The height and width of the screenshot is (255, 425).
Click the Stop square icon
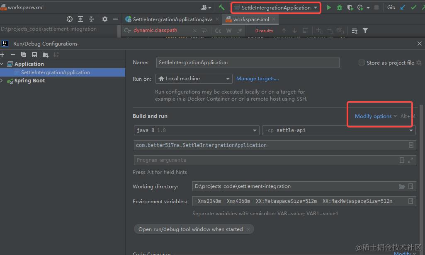(376, 7)
